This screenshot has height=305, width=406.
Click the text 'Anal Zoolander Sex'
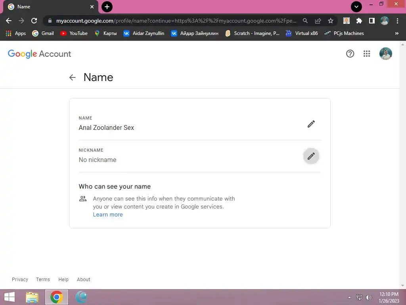[106, 127]
